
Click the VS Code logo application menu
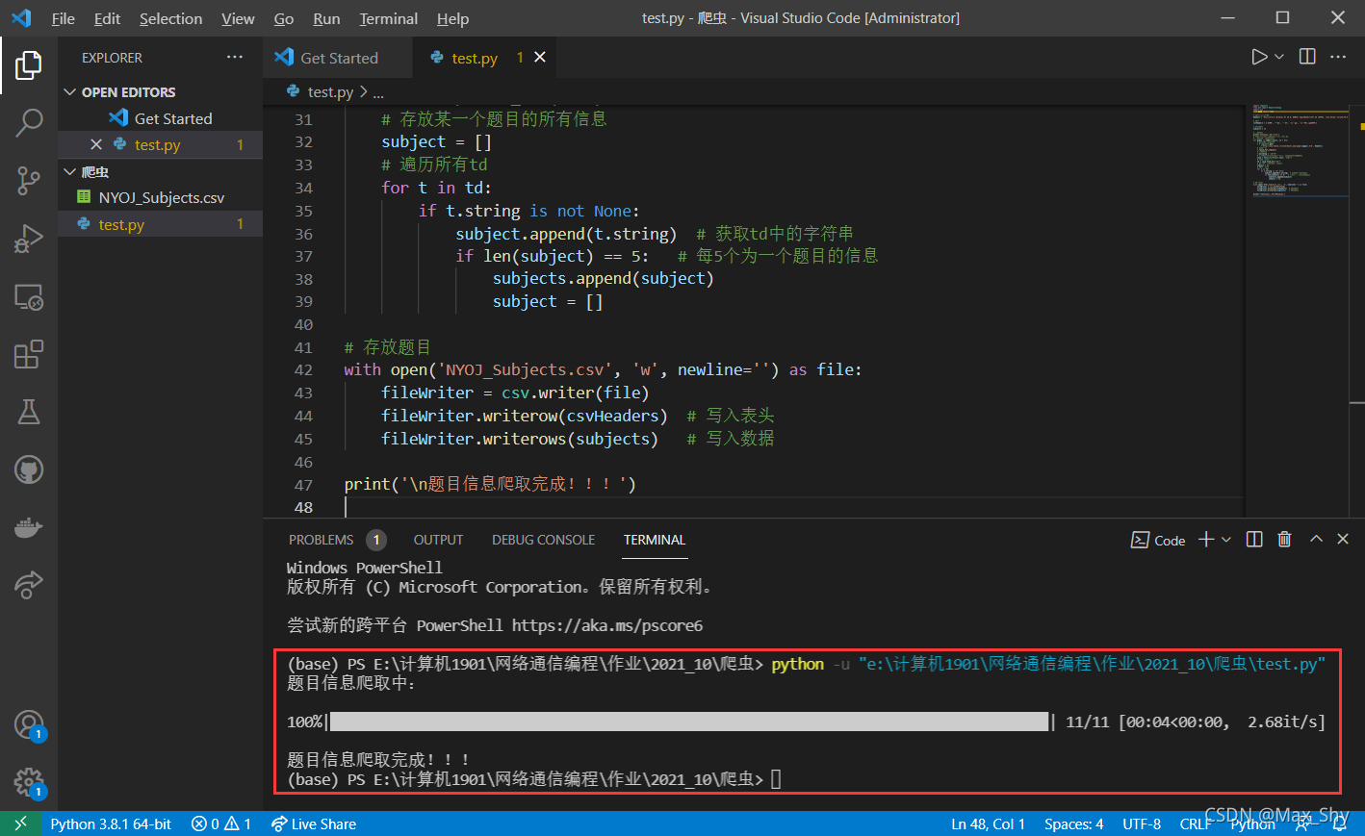coord(21,18)
